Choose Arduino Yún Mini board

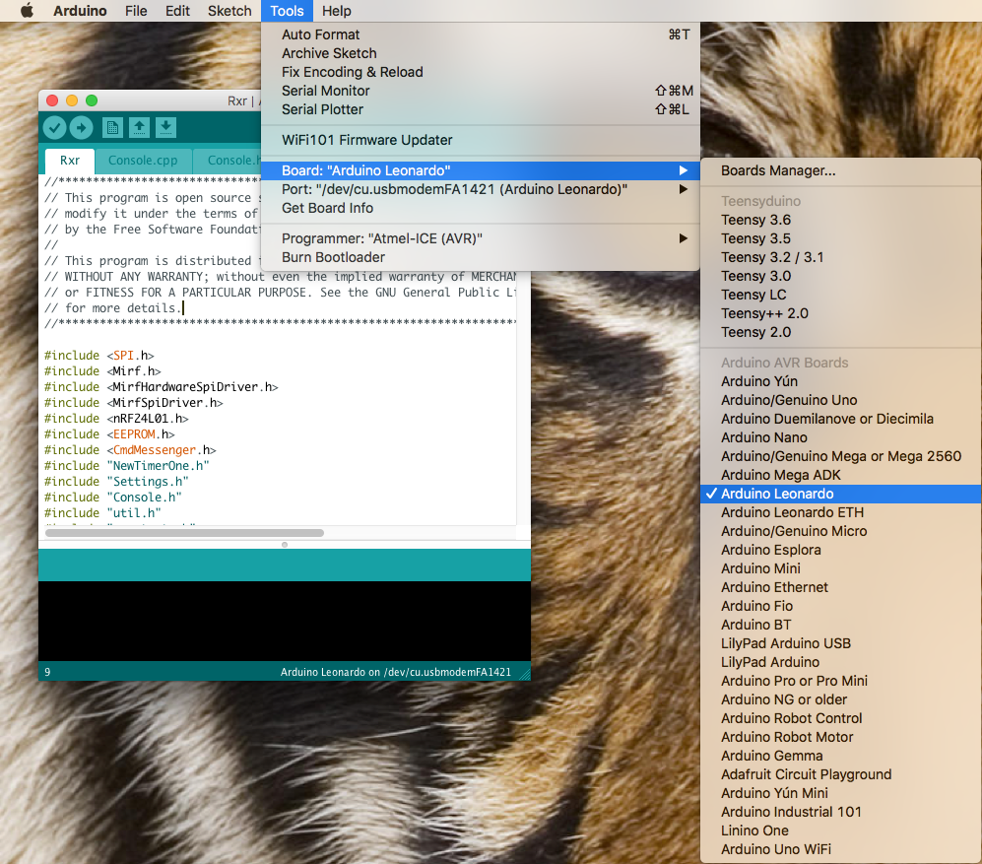841,793
